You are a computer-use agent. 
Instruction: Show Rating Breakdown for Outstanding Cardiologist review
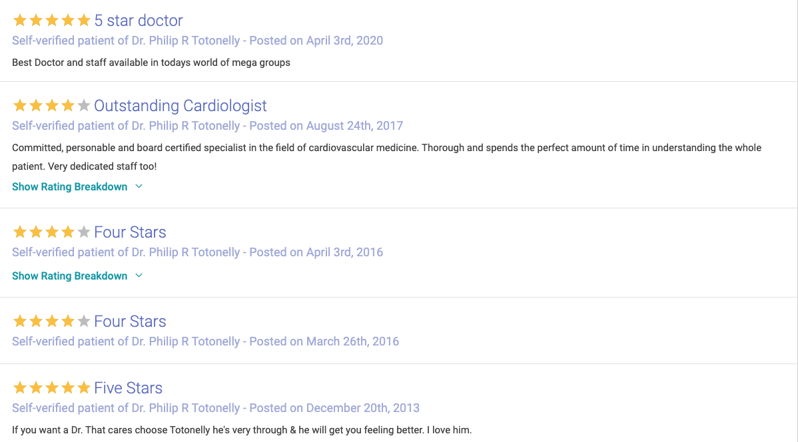pos(70,186)
